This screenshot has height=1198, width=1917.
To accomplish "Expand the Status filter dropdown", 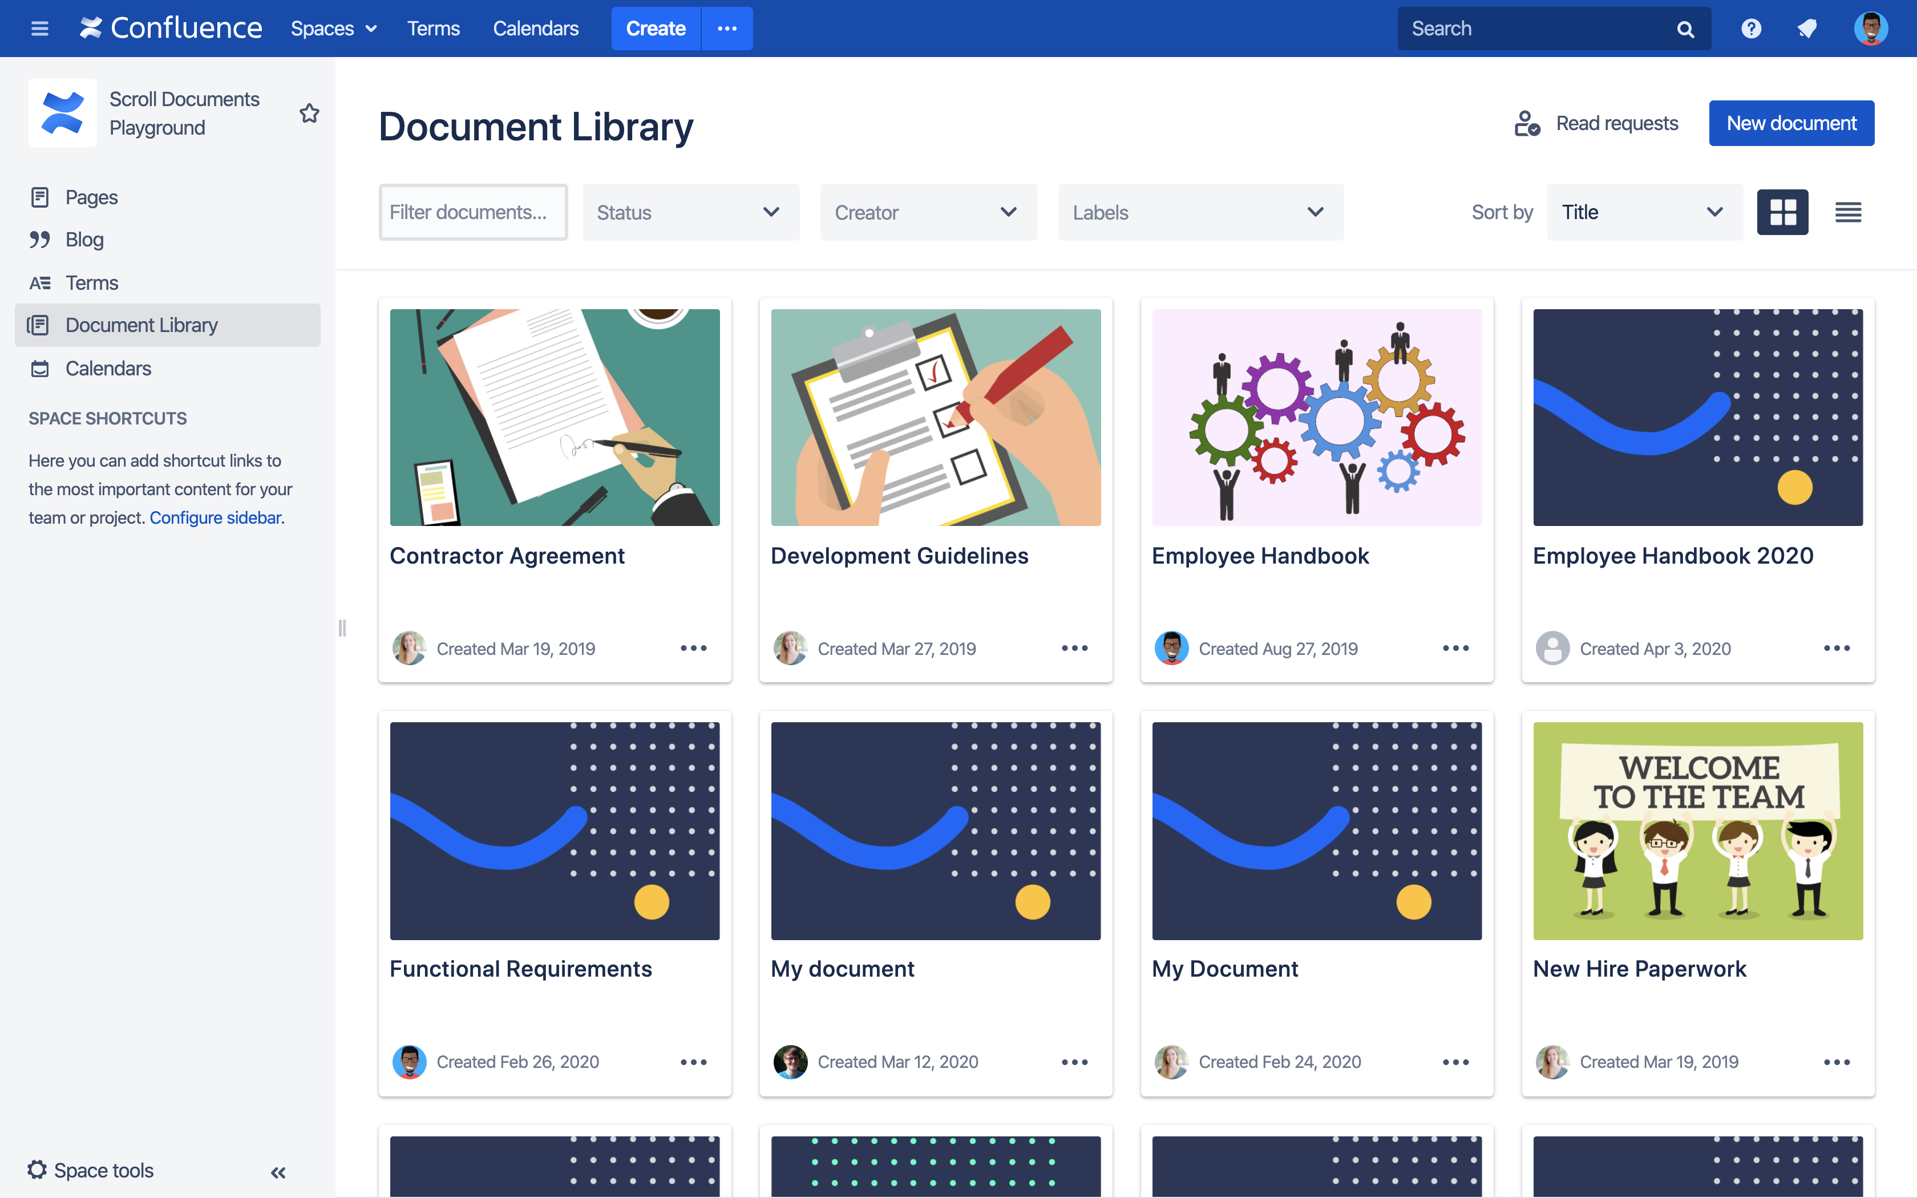I will (x=690, y=212).
